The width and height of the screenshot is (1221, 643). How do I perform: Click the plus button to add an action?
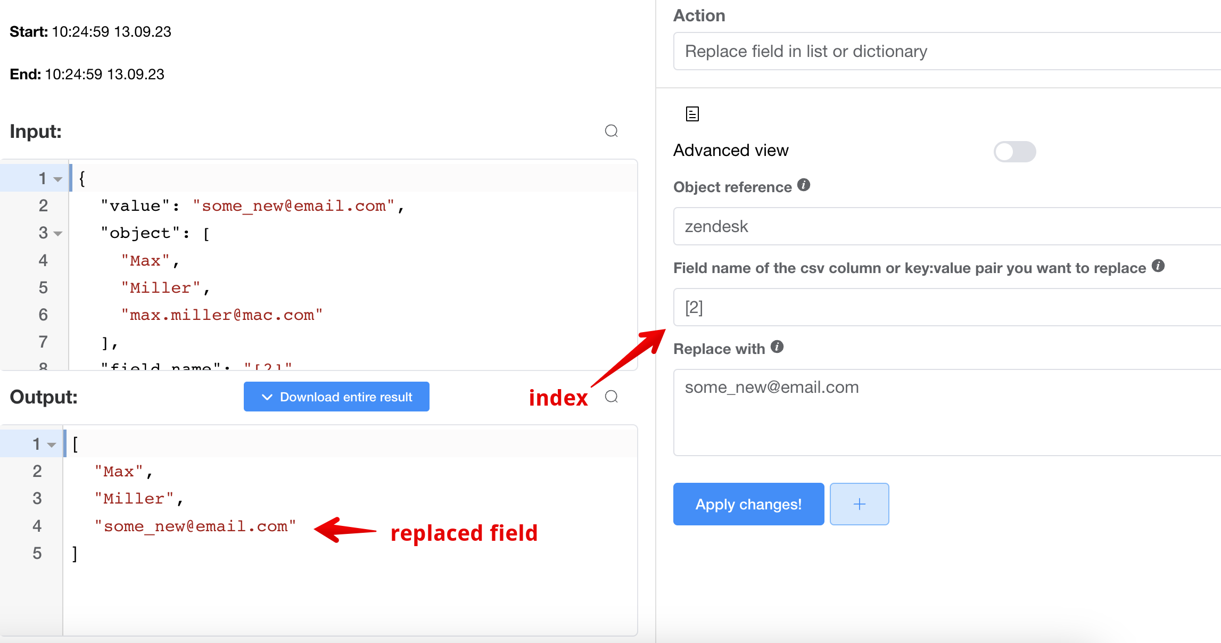859,504
